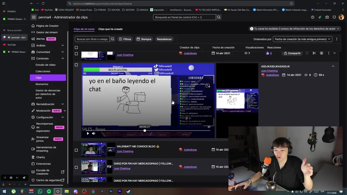The image size is (347, 195).
Task: Focus the Buscar por título o categoría field
Action: pos(92,39)
